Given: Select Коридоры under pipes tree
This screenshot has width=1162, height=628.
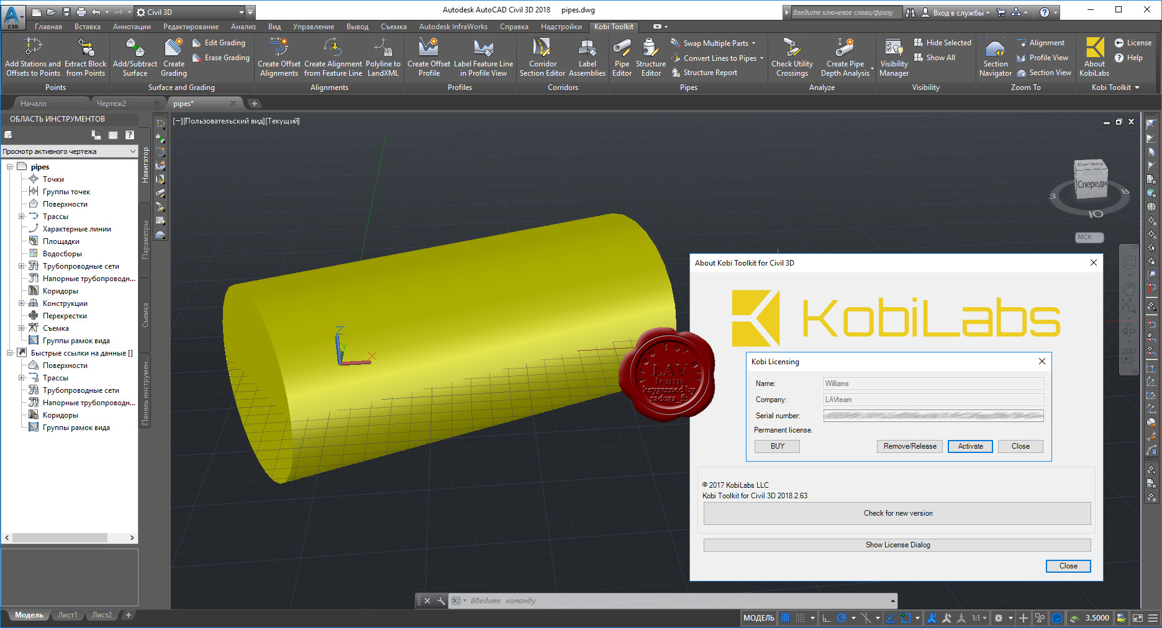Looking at the screenshot, I should [x=60, y=291].
